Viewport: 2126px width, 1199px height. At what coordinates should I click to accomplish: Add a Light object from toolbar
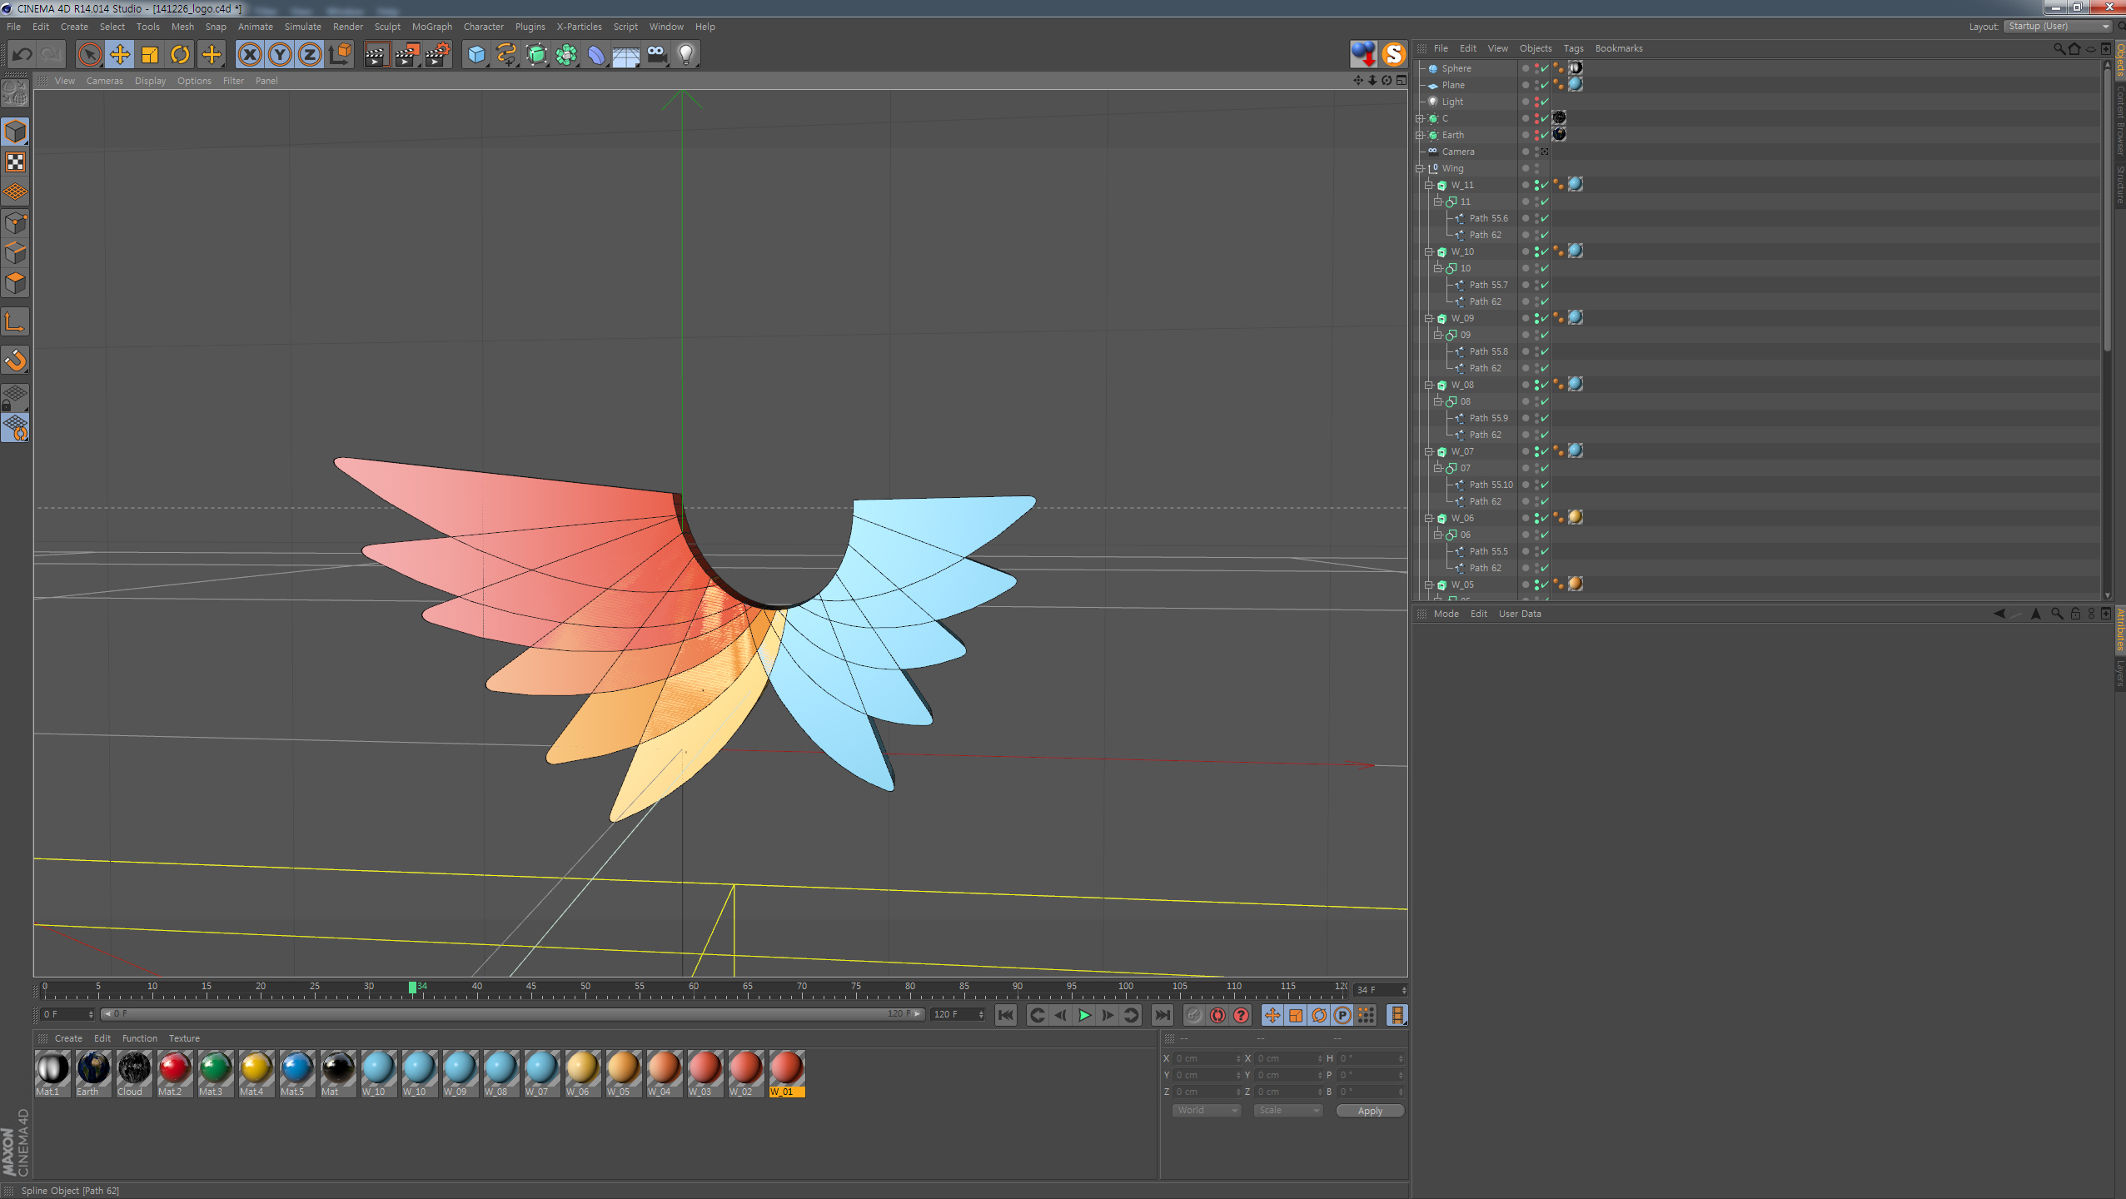(x=685, y=55)
